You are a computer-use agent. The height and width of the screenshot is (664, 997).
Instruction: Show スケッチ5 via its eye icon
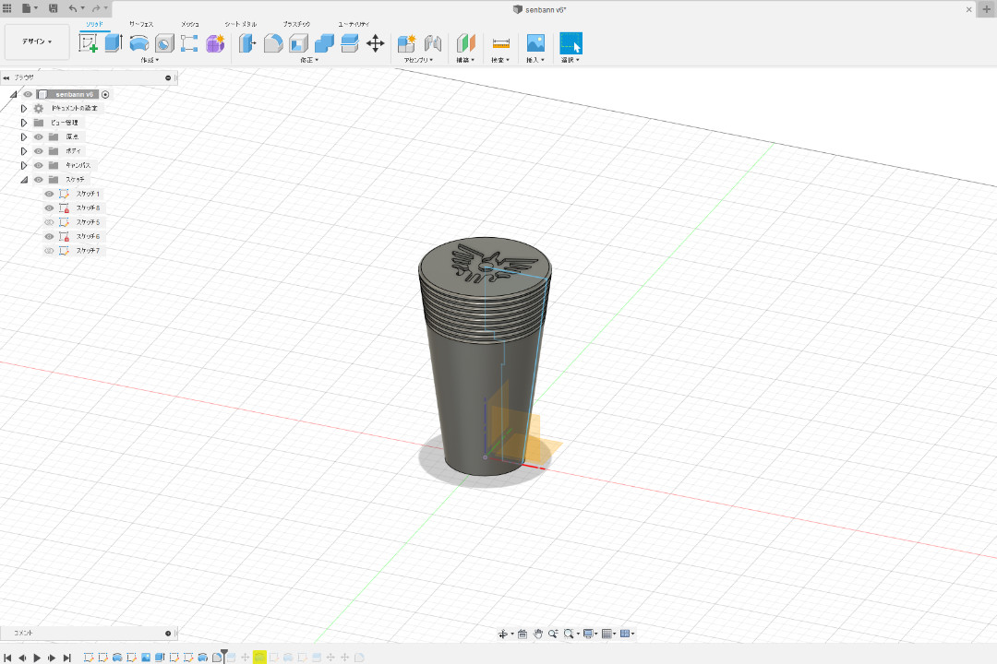coord(50,222)
